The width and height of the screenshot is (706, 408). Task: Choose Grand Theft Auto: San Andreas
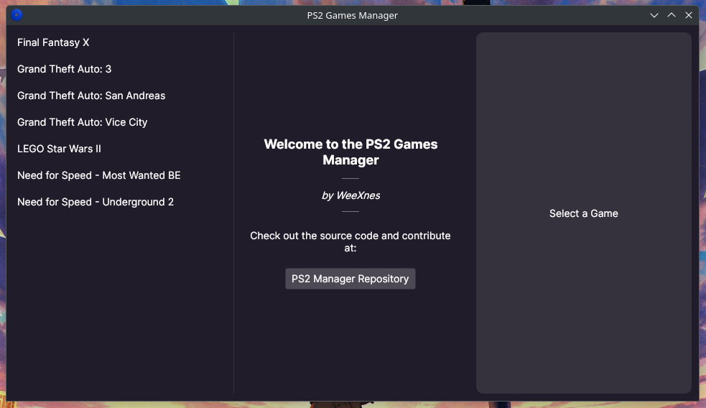coord(91,96)
